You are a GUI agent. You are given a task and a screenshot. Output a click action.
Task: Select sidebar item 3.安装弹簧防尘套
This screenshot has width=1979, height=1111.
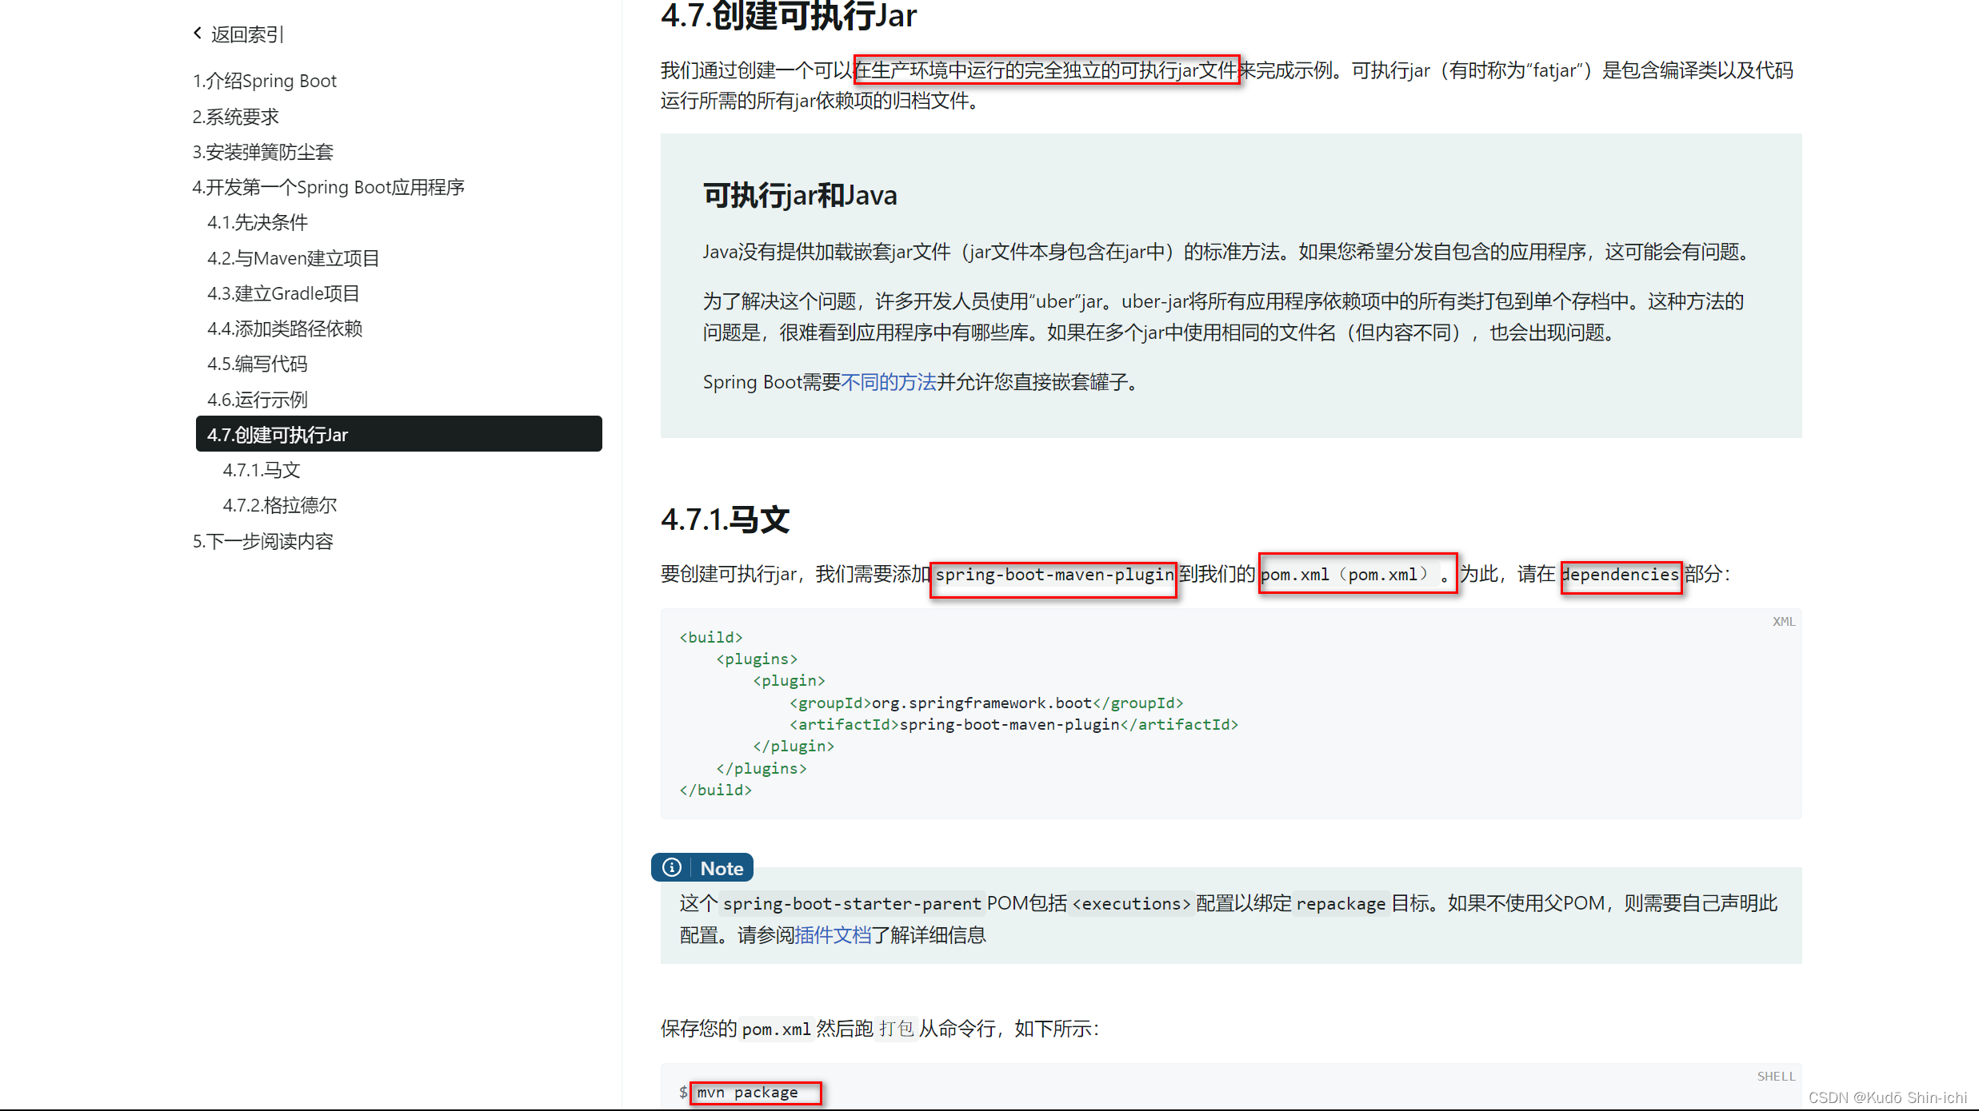pyautogui.click(x=263, y=152)
